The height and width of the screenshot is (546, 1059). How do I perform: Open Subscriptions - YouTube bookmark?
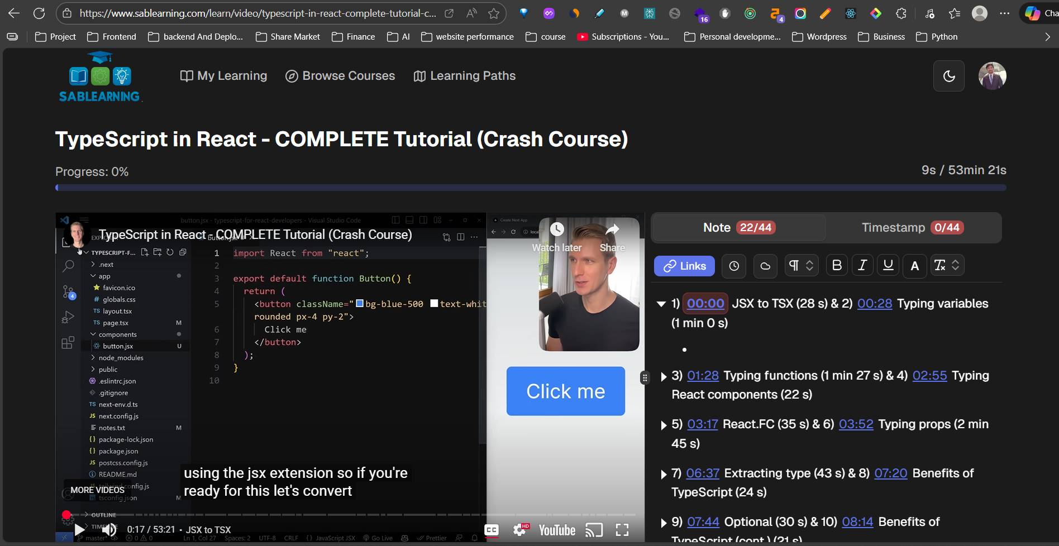623,37
